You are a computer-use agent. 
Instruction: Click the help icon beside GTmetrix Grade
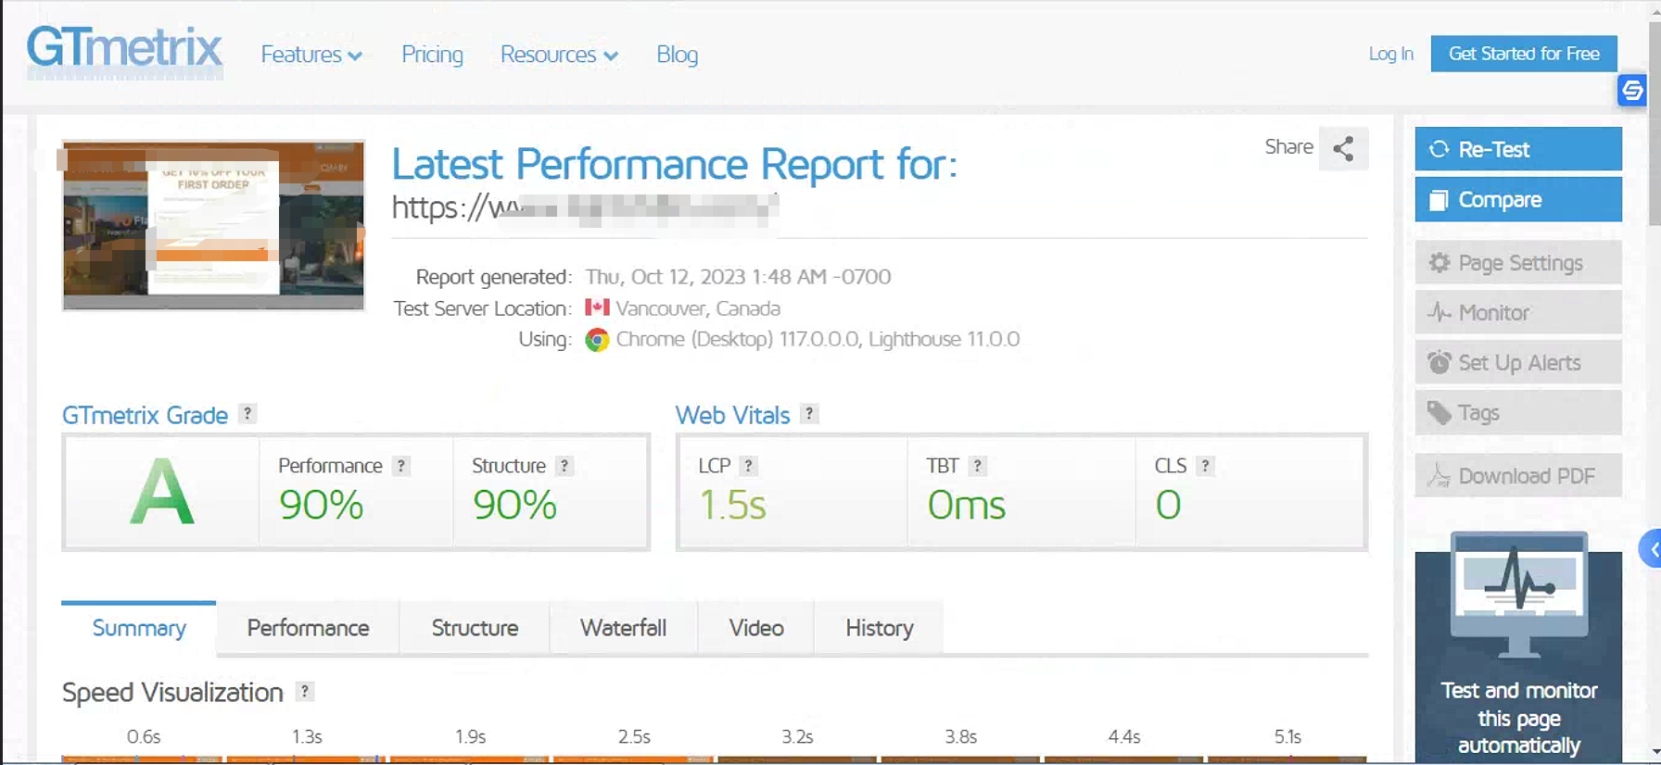click(247, 414)
